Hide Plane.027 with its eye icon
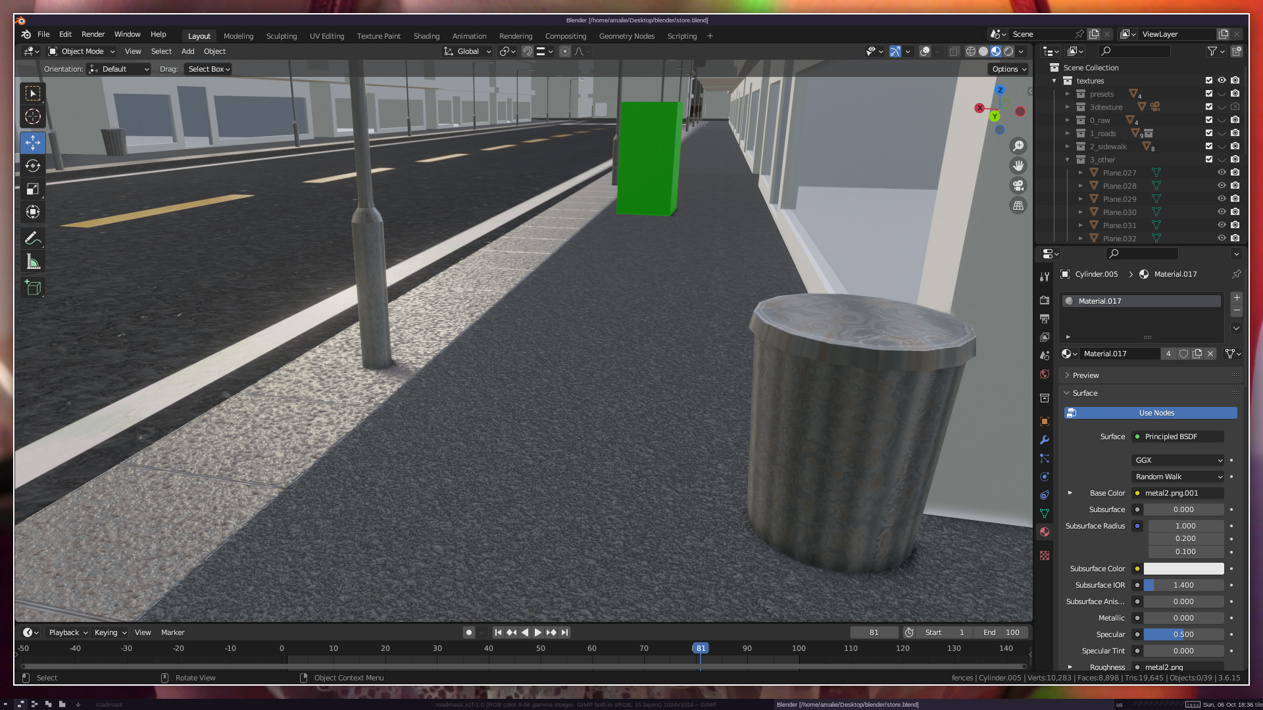Image resolution: width=1263 pixels, height=710 pixels. tap(1222, 172)
